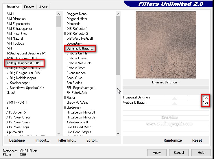Click the filter preview image
Screen dimensions: 214x159
pos(166,45)
